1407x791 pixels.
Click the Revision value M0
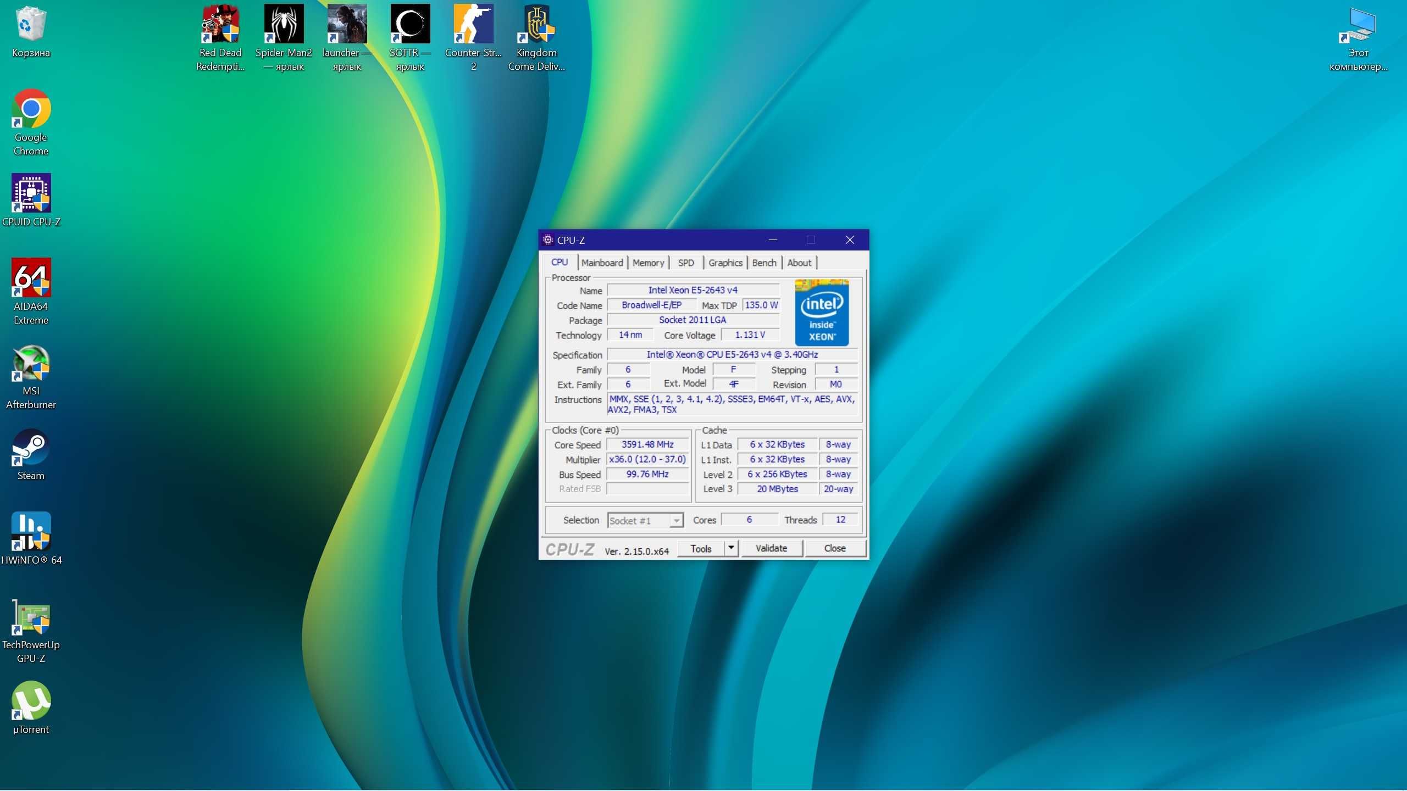pos(835,384)
